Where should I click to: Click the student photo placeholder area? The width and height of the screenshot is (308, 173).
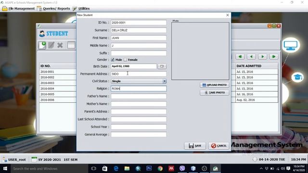tap(200, 51)
